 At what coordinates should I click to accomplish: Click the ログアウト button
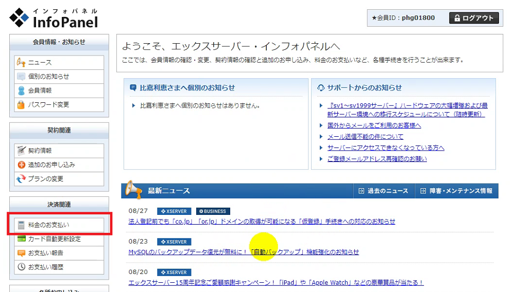[x=474, y=18]
